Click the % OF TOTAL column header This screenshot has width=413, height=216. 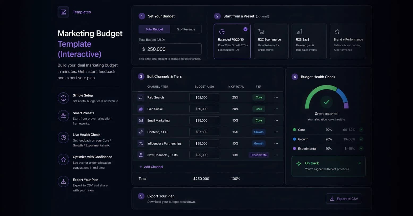coord(236,87)
